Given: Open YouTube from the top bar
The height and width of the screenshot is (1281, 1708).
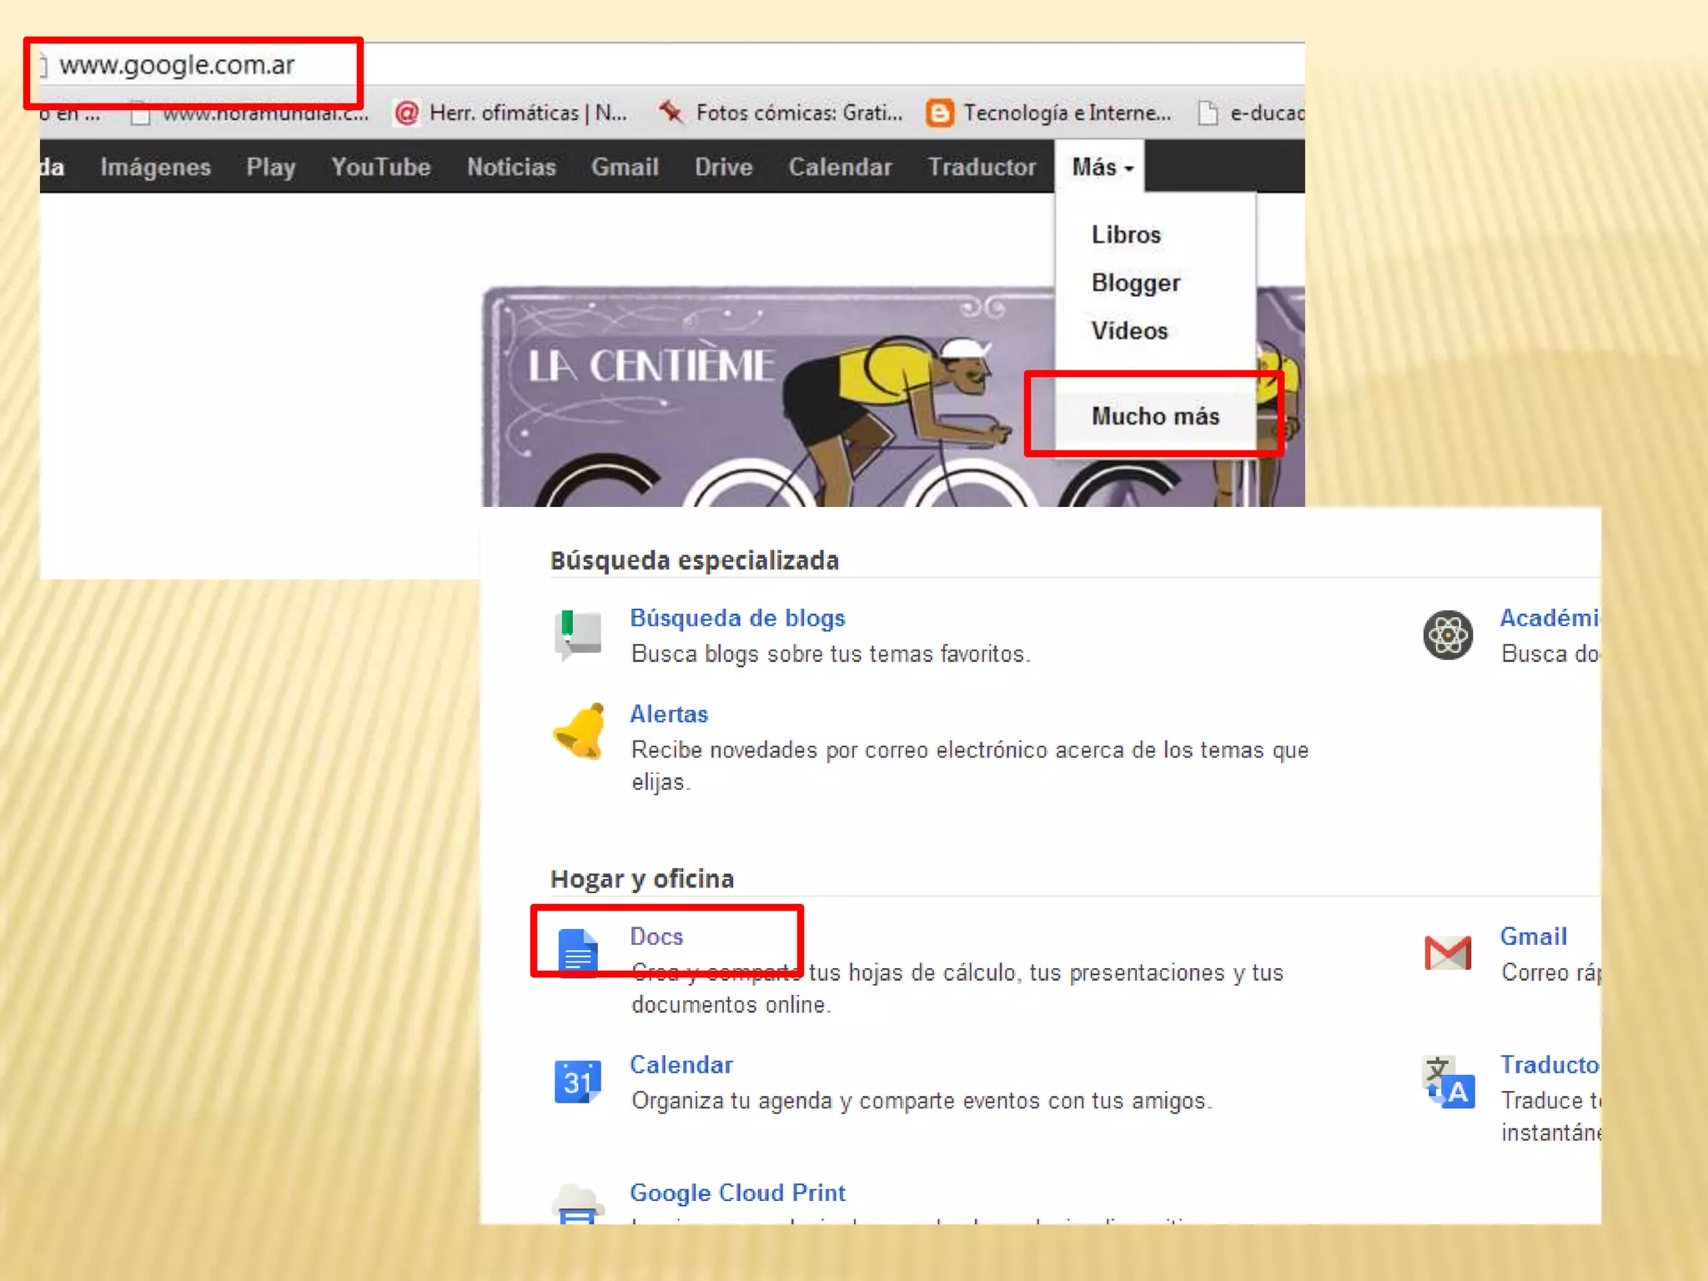Looking at the screenshot, I should tap(380, 168).
